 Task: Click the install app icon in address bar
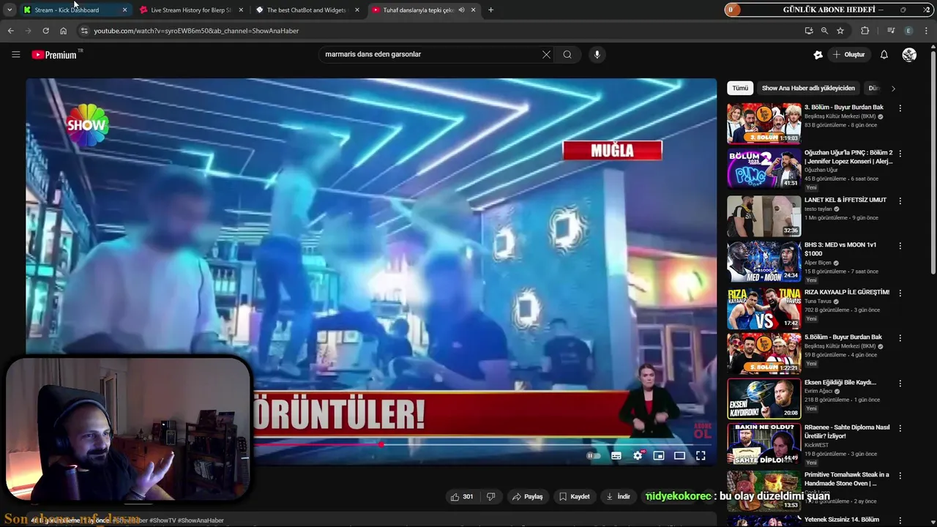pyautogui.click(x=808, y=31)
